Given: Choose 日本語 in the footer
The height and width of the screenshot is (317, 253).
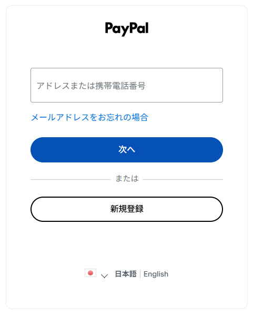Looking at the screenshot, I should click(x=126, y=274).
